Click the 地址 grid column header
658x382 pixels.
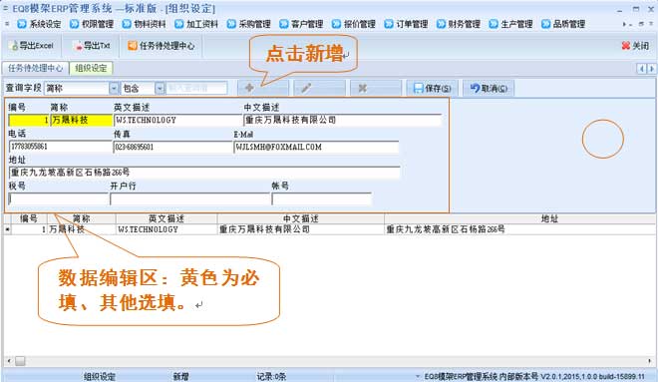(x=549, y=218)
